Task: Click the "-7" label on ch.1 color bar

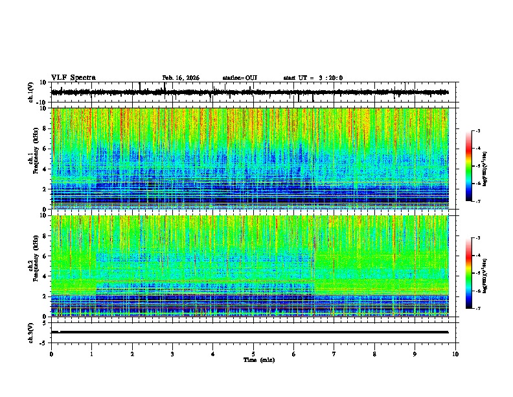Action: [478, 201]
